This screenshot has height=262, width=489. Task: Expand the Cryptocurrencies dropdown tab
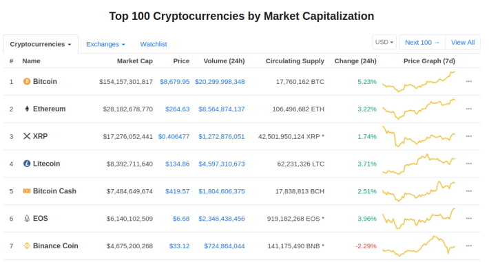click(41, 44)
